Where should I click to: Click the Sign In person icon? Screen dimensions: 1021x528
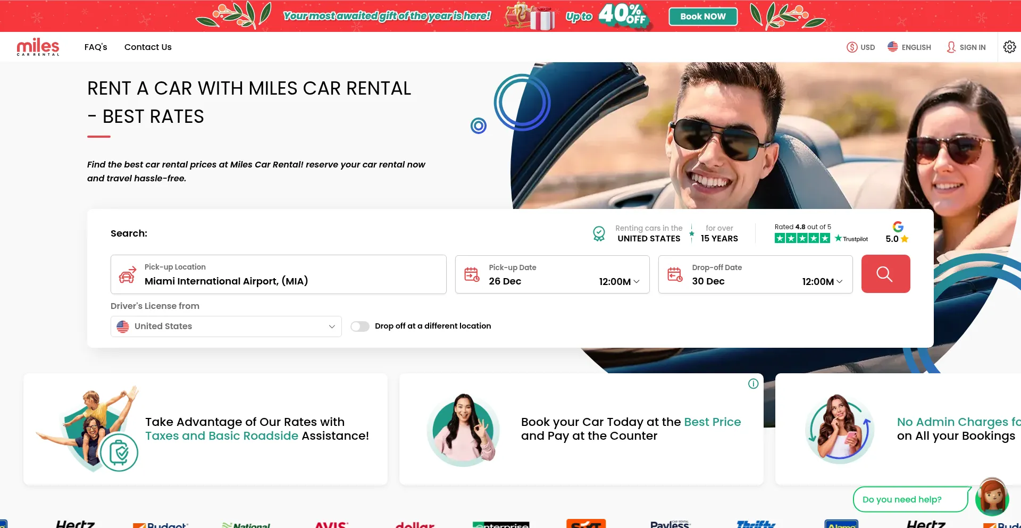coord(951,47)
